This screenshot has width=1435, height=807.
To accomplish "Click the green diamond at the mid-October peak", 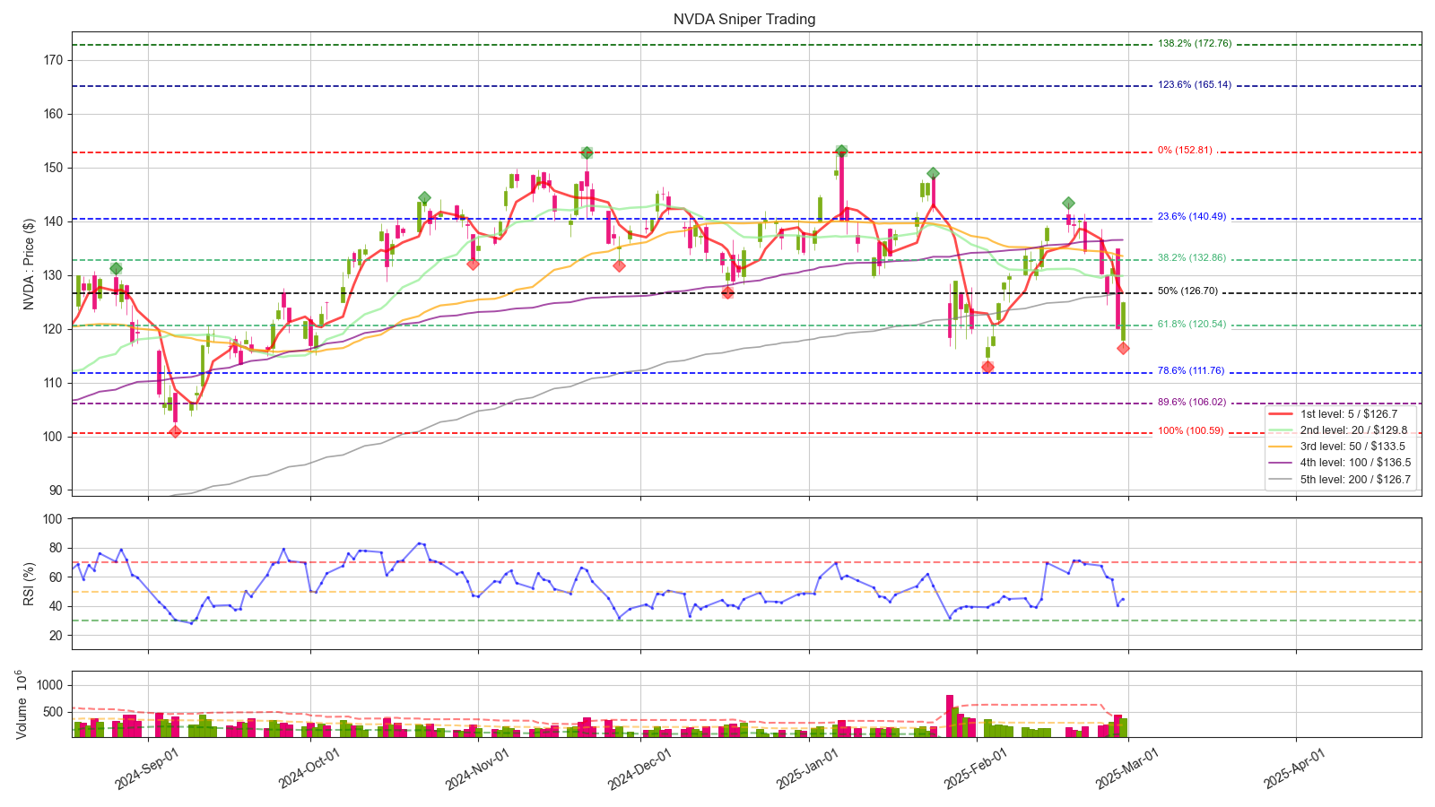I will [424, 197].
